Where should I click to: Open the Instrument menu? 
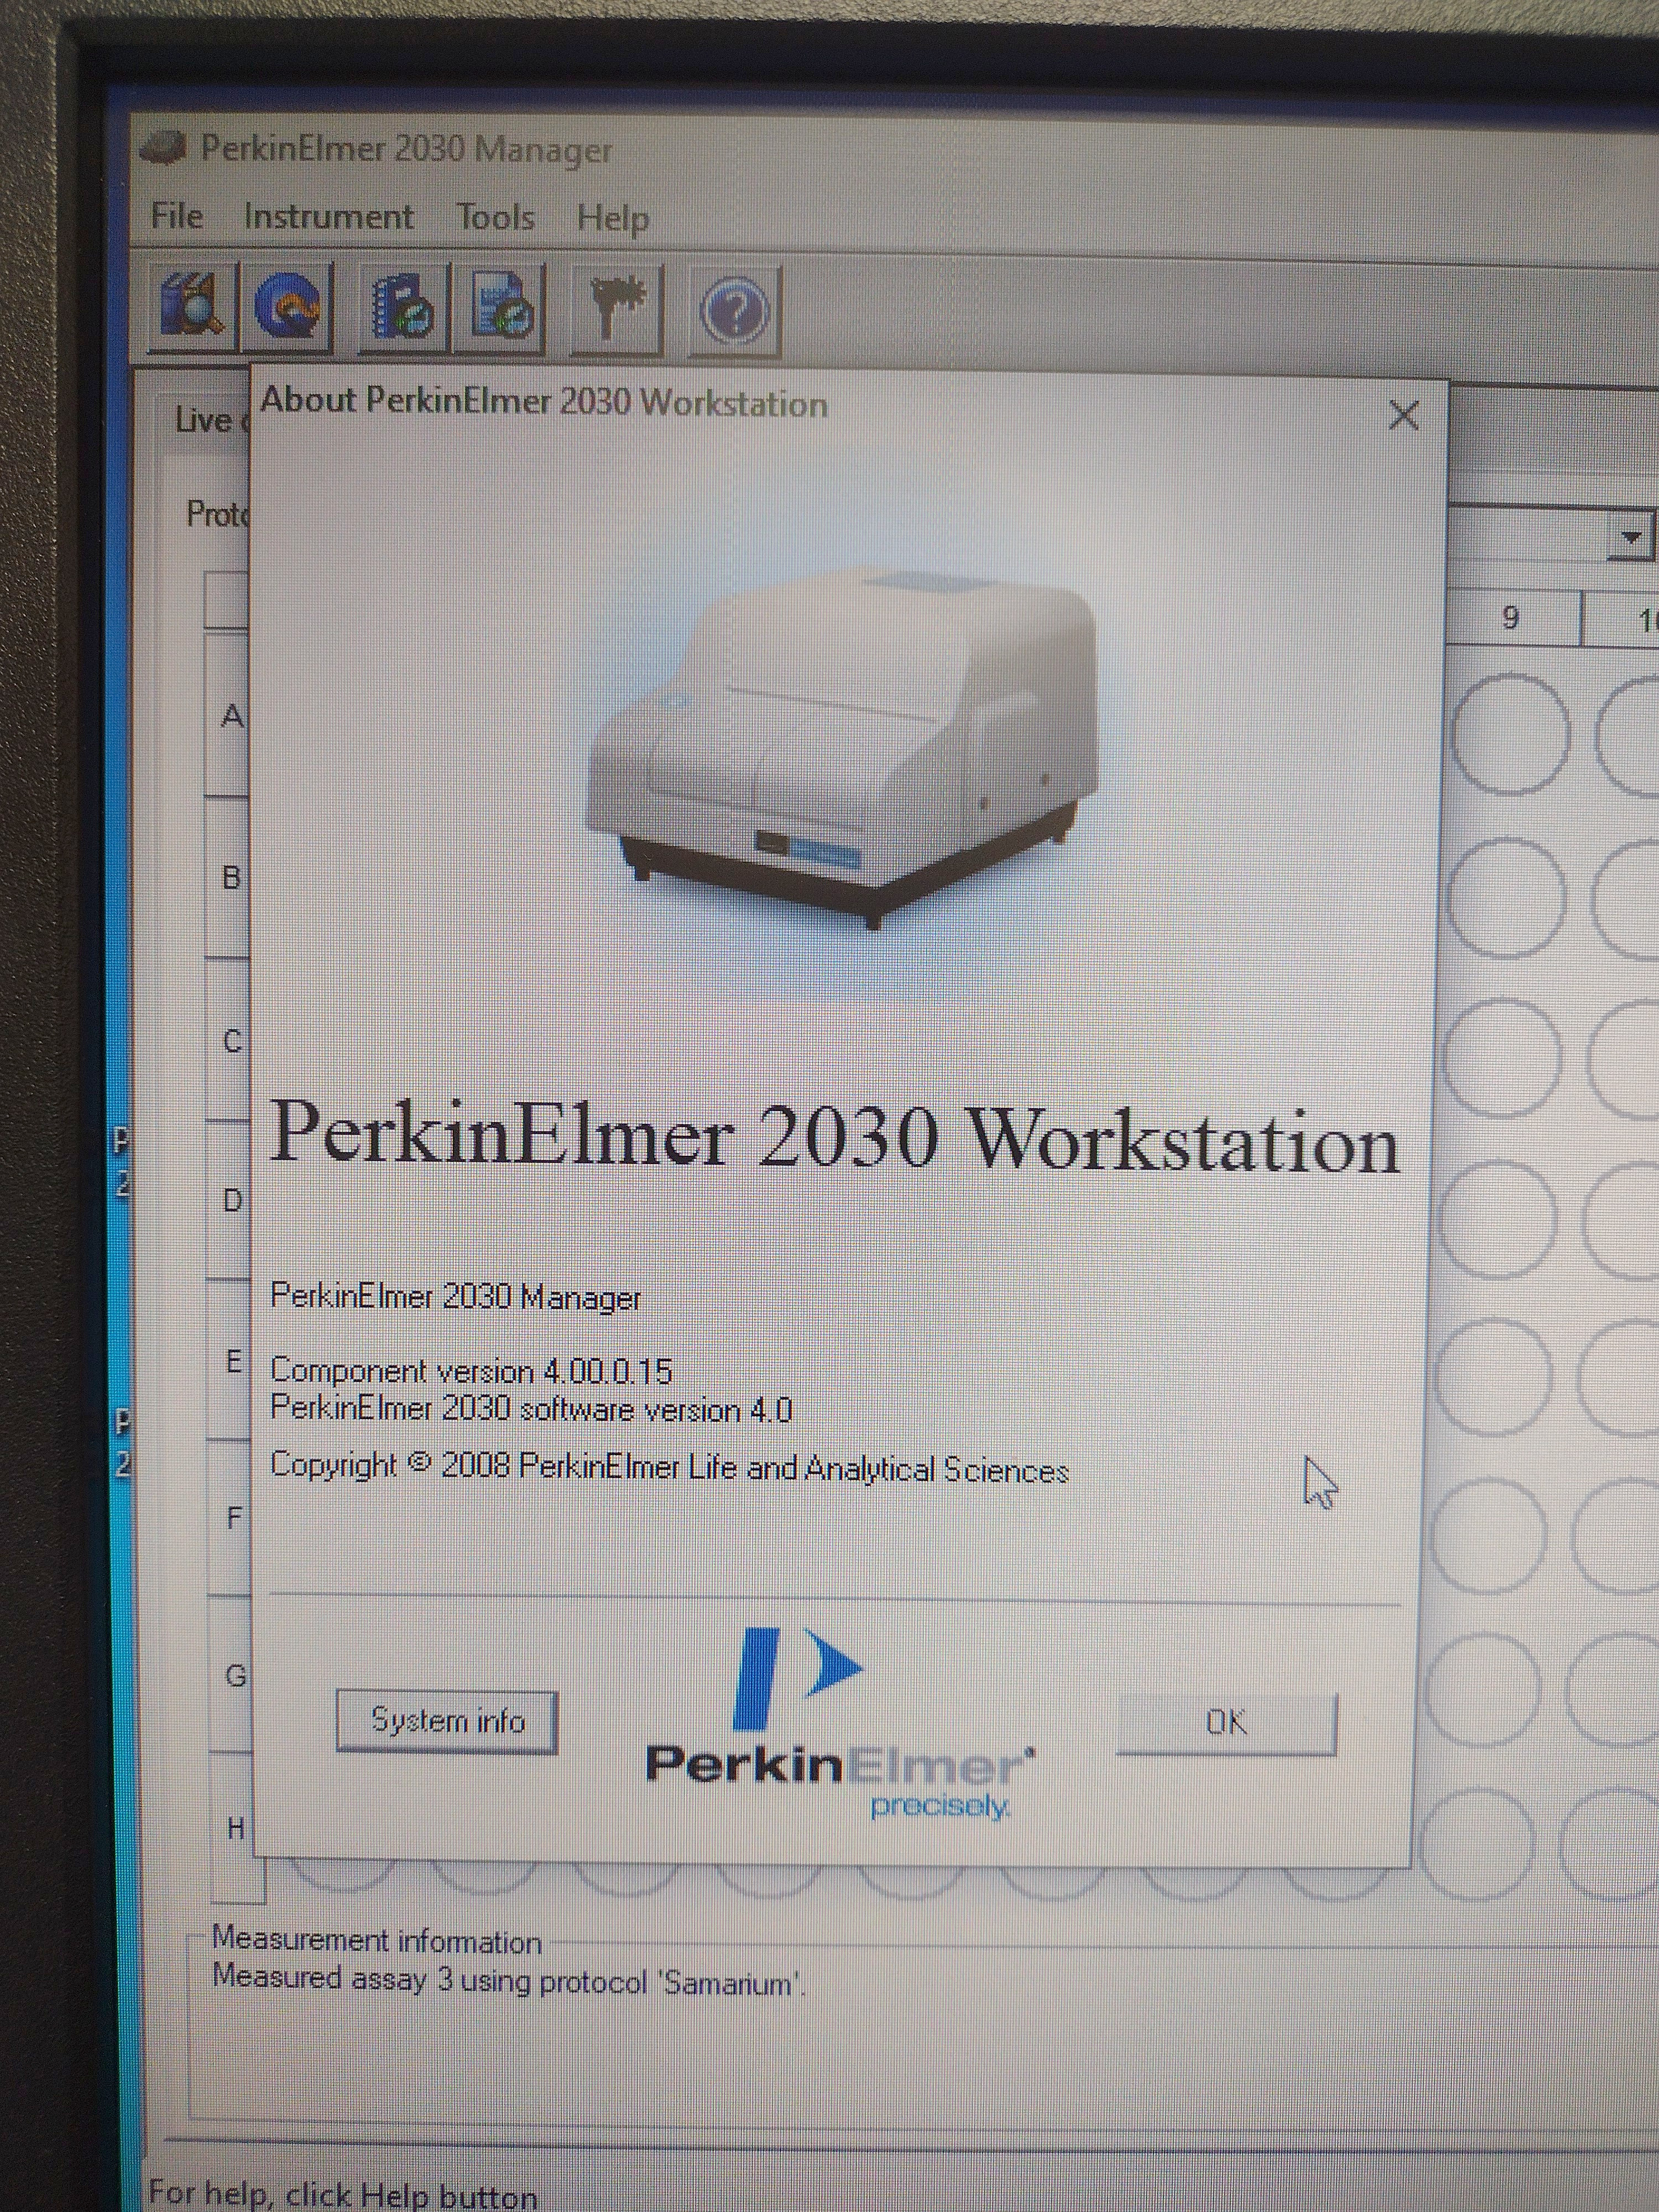pyautogui.click(x=329, y=216)
